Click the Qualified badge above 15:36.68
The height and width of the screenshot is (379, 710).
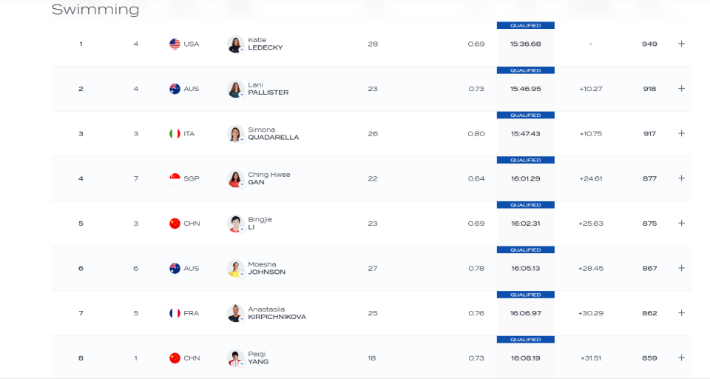(x=525, y=25)
